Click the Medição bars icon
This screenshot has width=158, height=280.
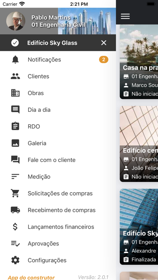click(15, 177)
